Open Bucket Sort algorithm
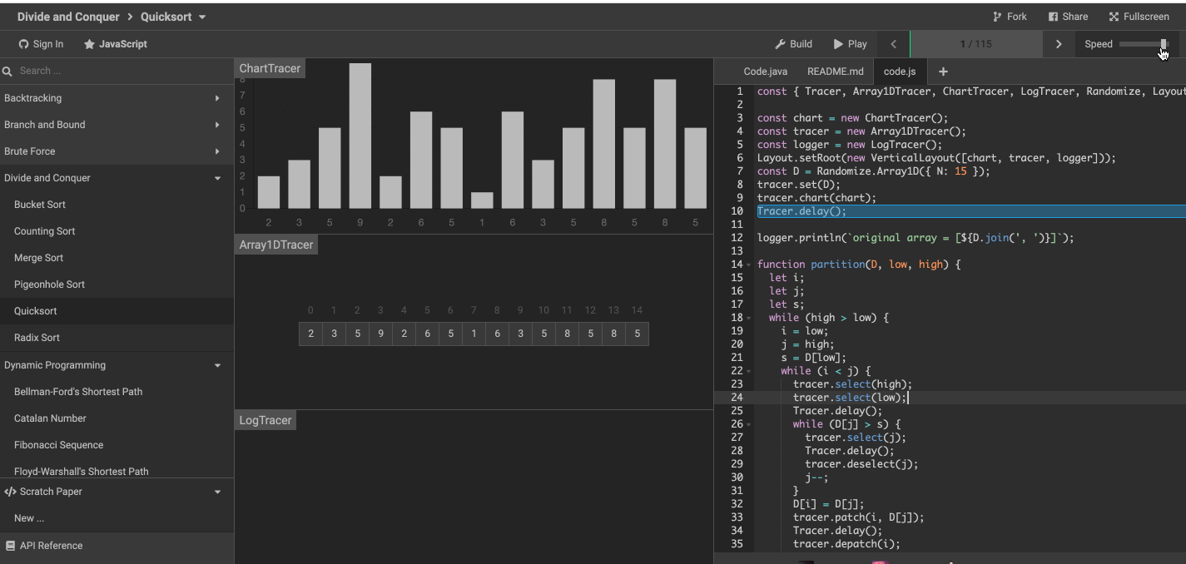 coord(117,205)
